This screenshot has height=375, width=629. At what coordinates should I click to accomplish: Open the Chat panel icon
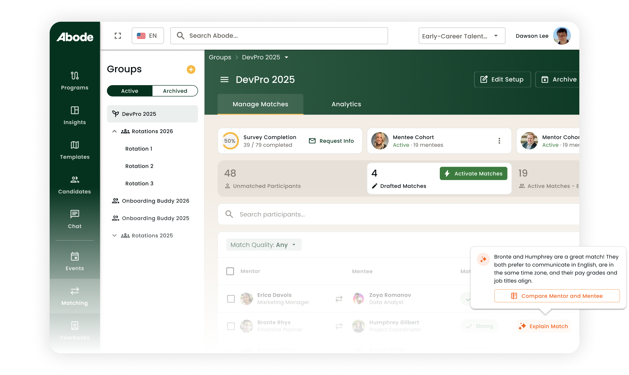coord(74,219)
